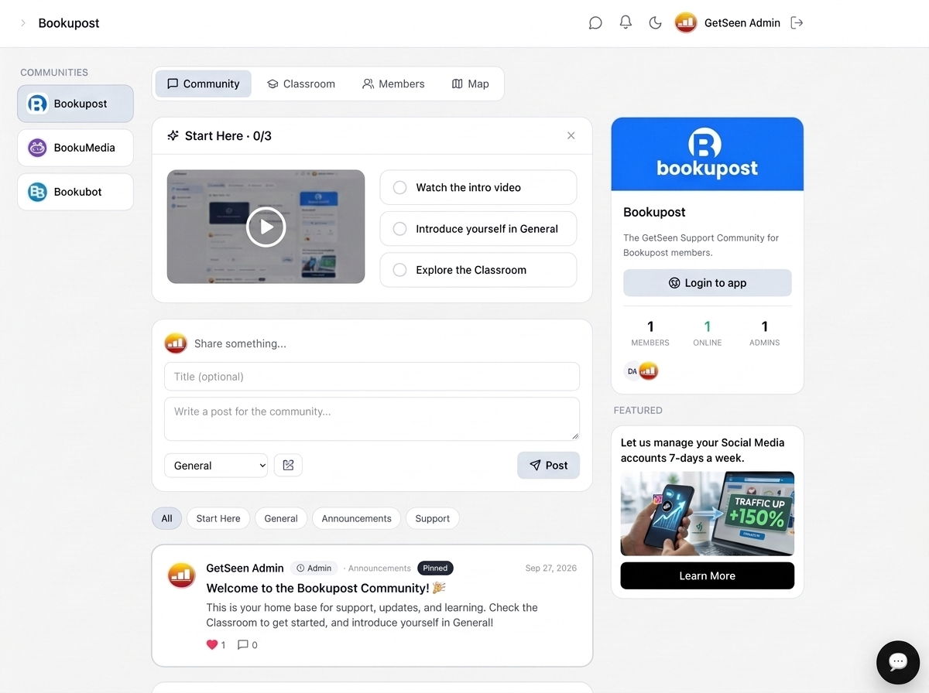Click the attach image icon

288,465
